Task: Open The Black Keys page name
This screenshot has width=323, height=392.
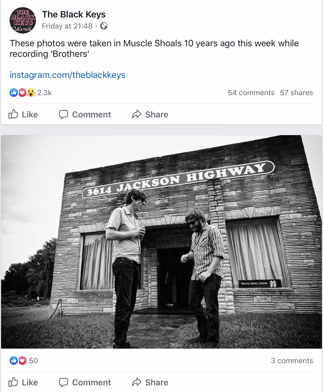Action: click(x=74, y=14)
